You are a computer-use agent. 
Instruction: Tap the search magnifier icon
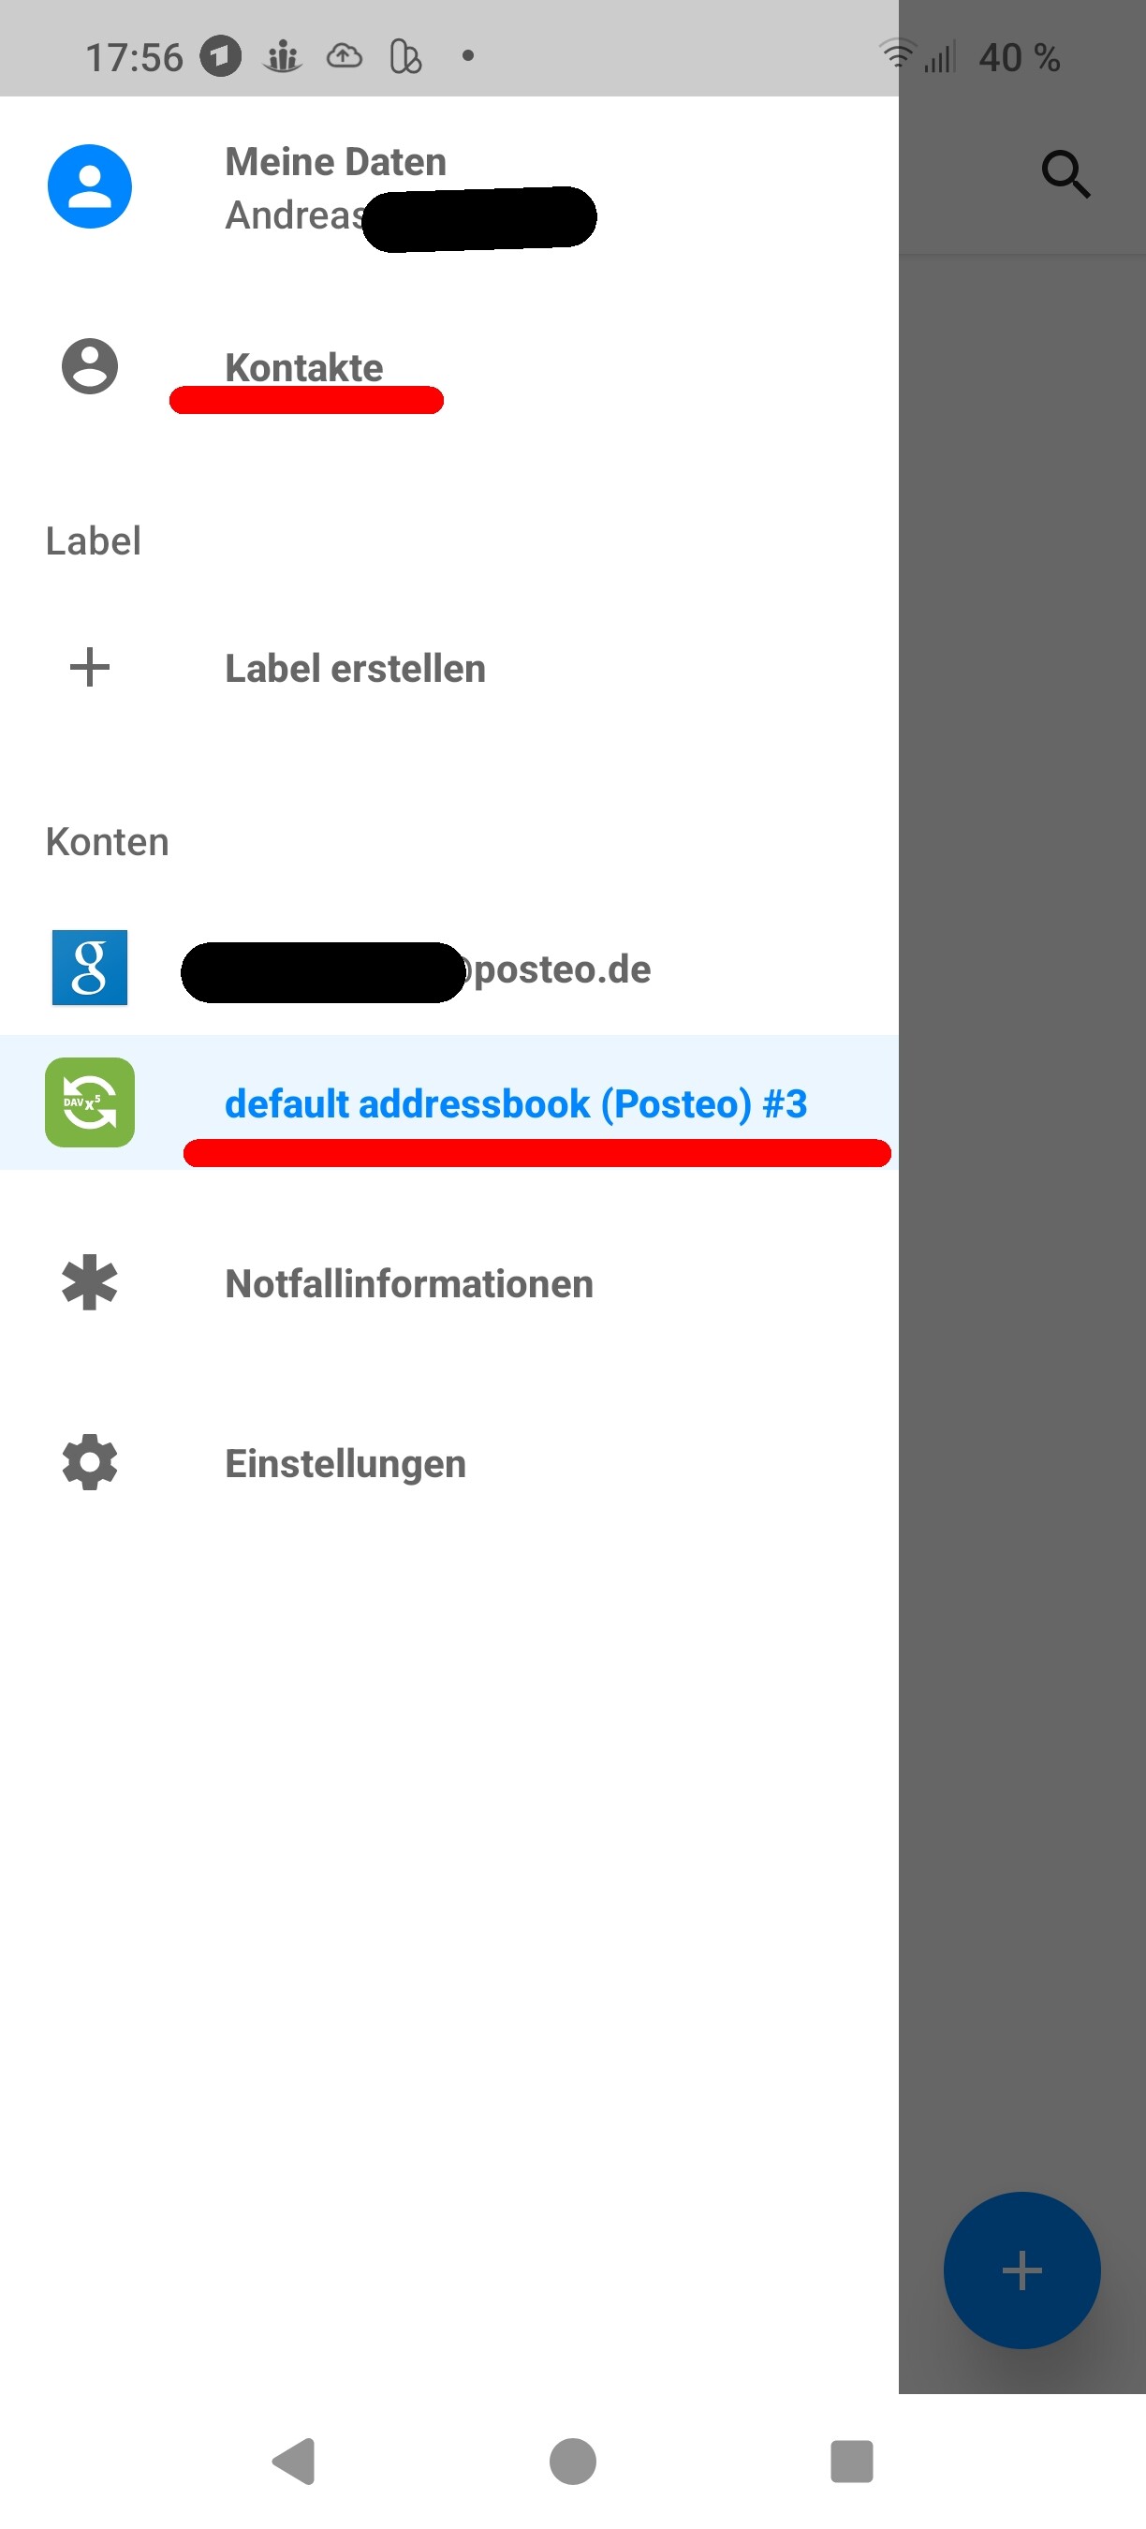click(1065, 175)
